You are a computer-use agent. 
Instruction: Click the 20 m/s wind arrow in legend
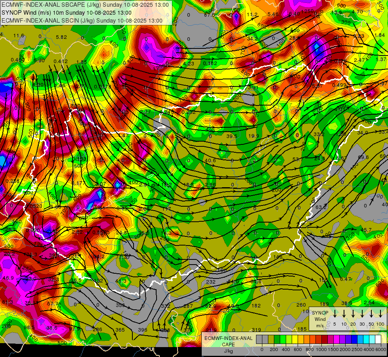click(353, 313)
